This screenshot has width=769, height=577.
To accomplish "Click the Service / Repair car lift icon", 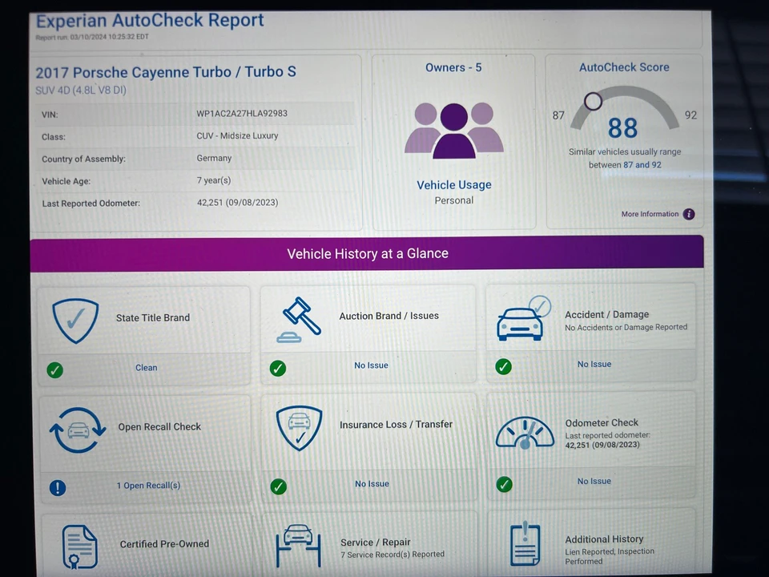I will click(x=299, y=545).
